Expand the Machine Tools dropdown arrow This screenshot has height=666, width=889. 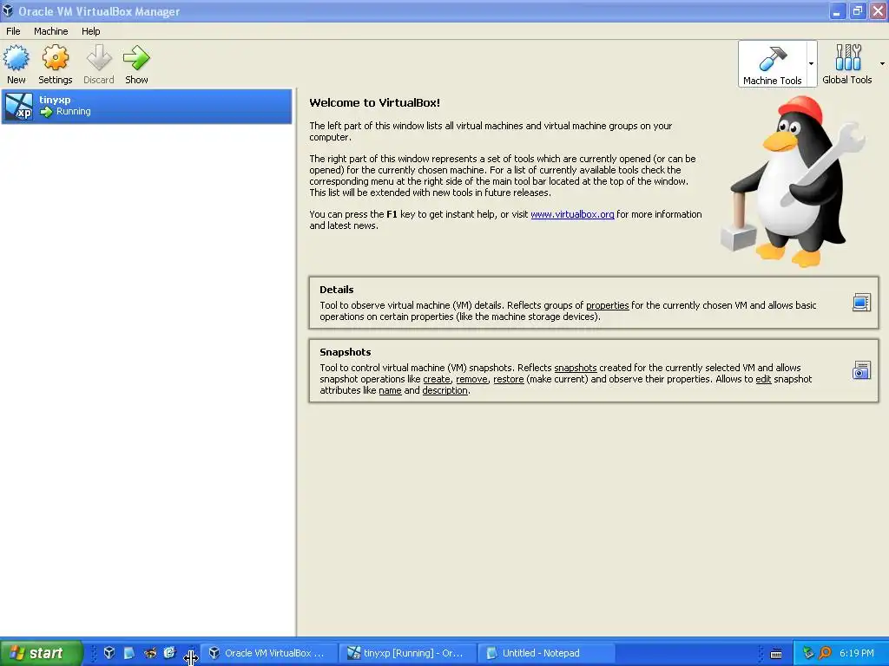click(x=812, y=63)
